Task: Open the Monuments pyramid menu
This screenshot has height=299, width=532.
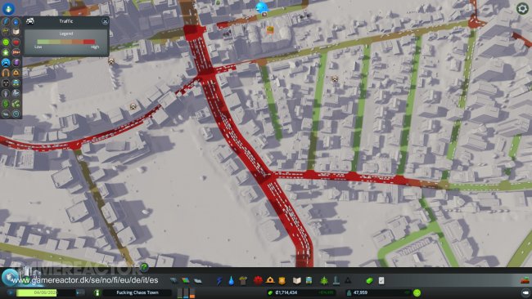Action: (x=348, y=280)
